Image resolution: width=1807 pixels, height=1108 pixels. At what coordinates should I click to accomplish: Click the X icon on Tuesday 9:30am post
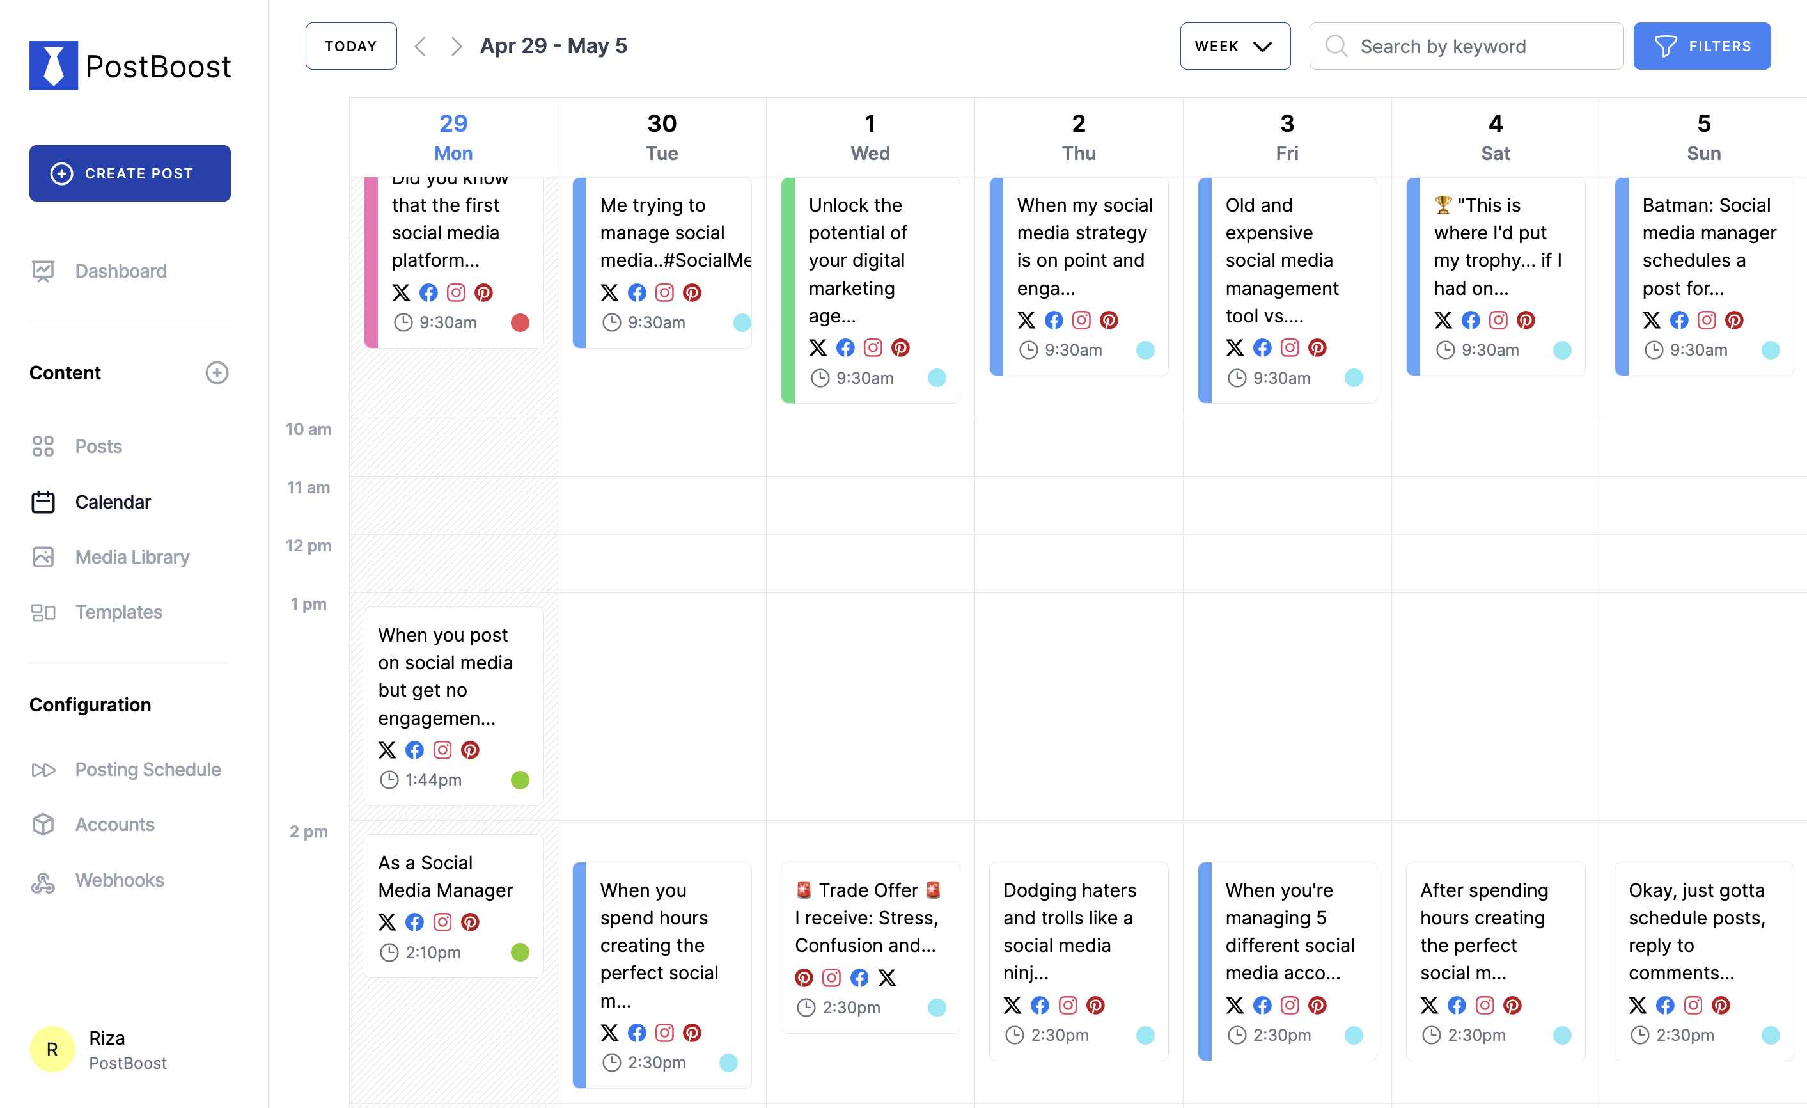[x=609, y=293]
